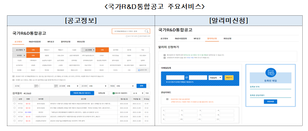Filter 공고현황 by 마감
Image resolution: width=308 pixels, height=131 pixels.
pyautogui.click(x=143, y=50)
